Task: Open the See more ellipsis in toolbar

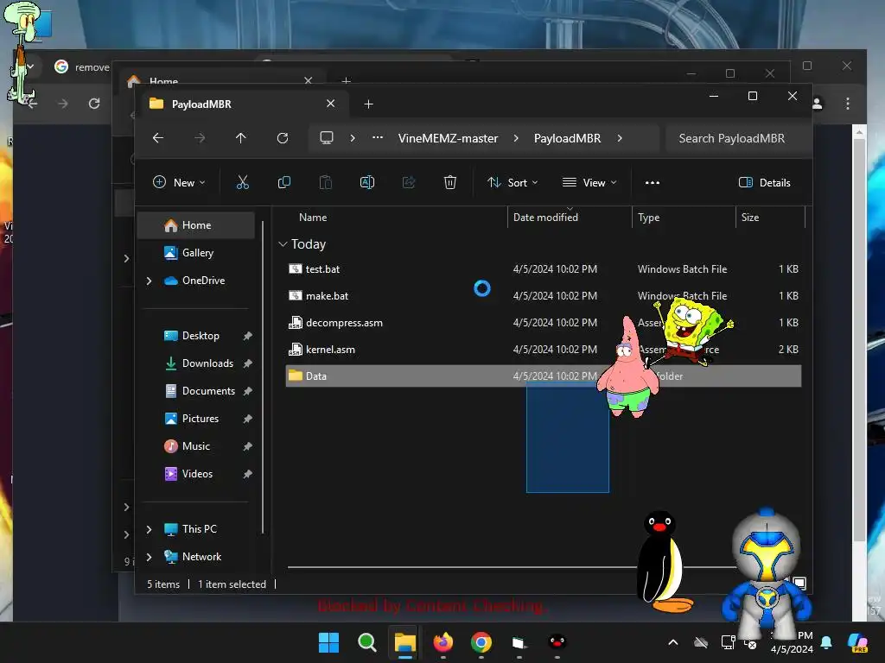Action: pyautogui.click(x=652, y=183)
